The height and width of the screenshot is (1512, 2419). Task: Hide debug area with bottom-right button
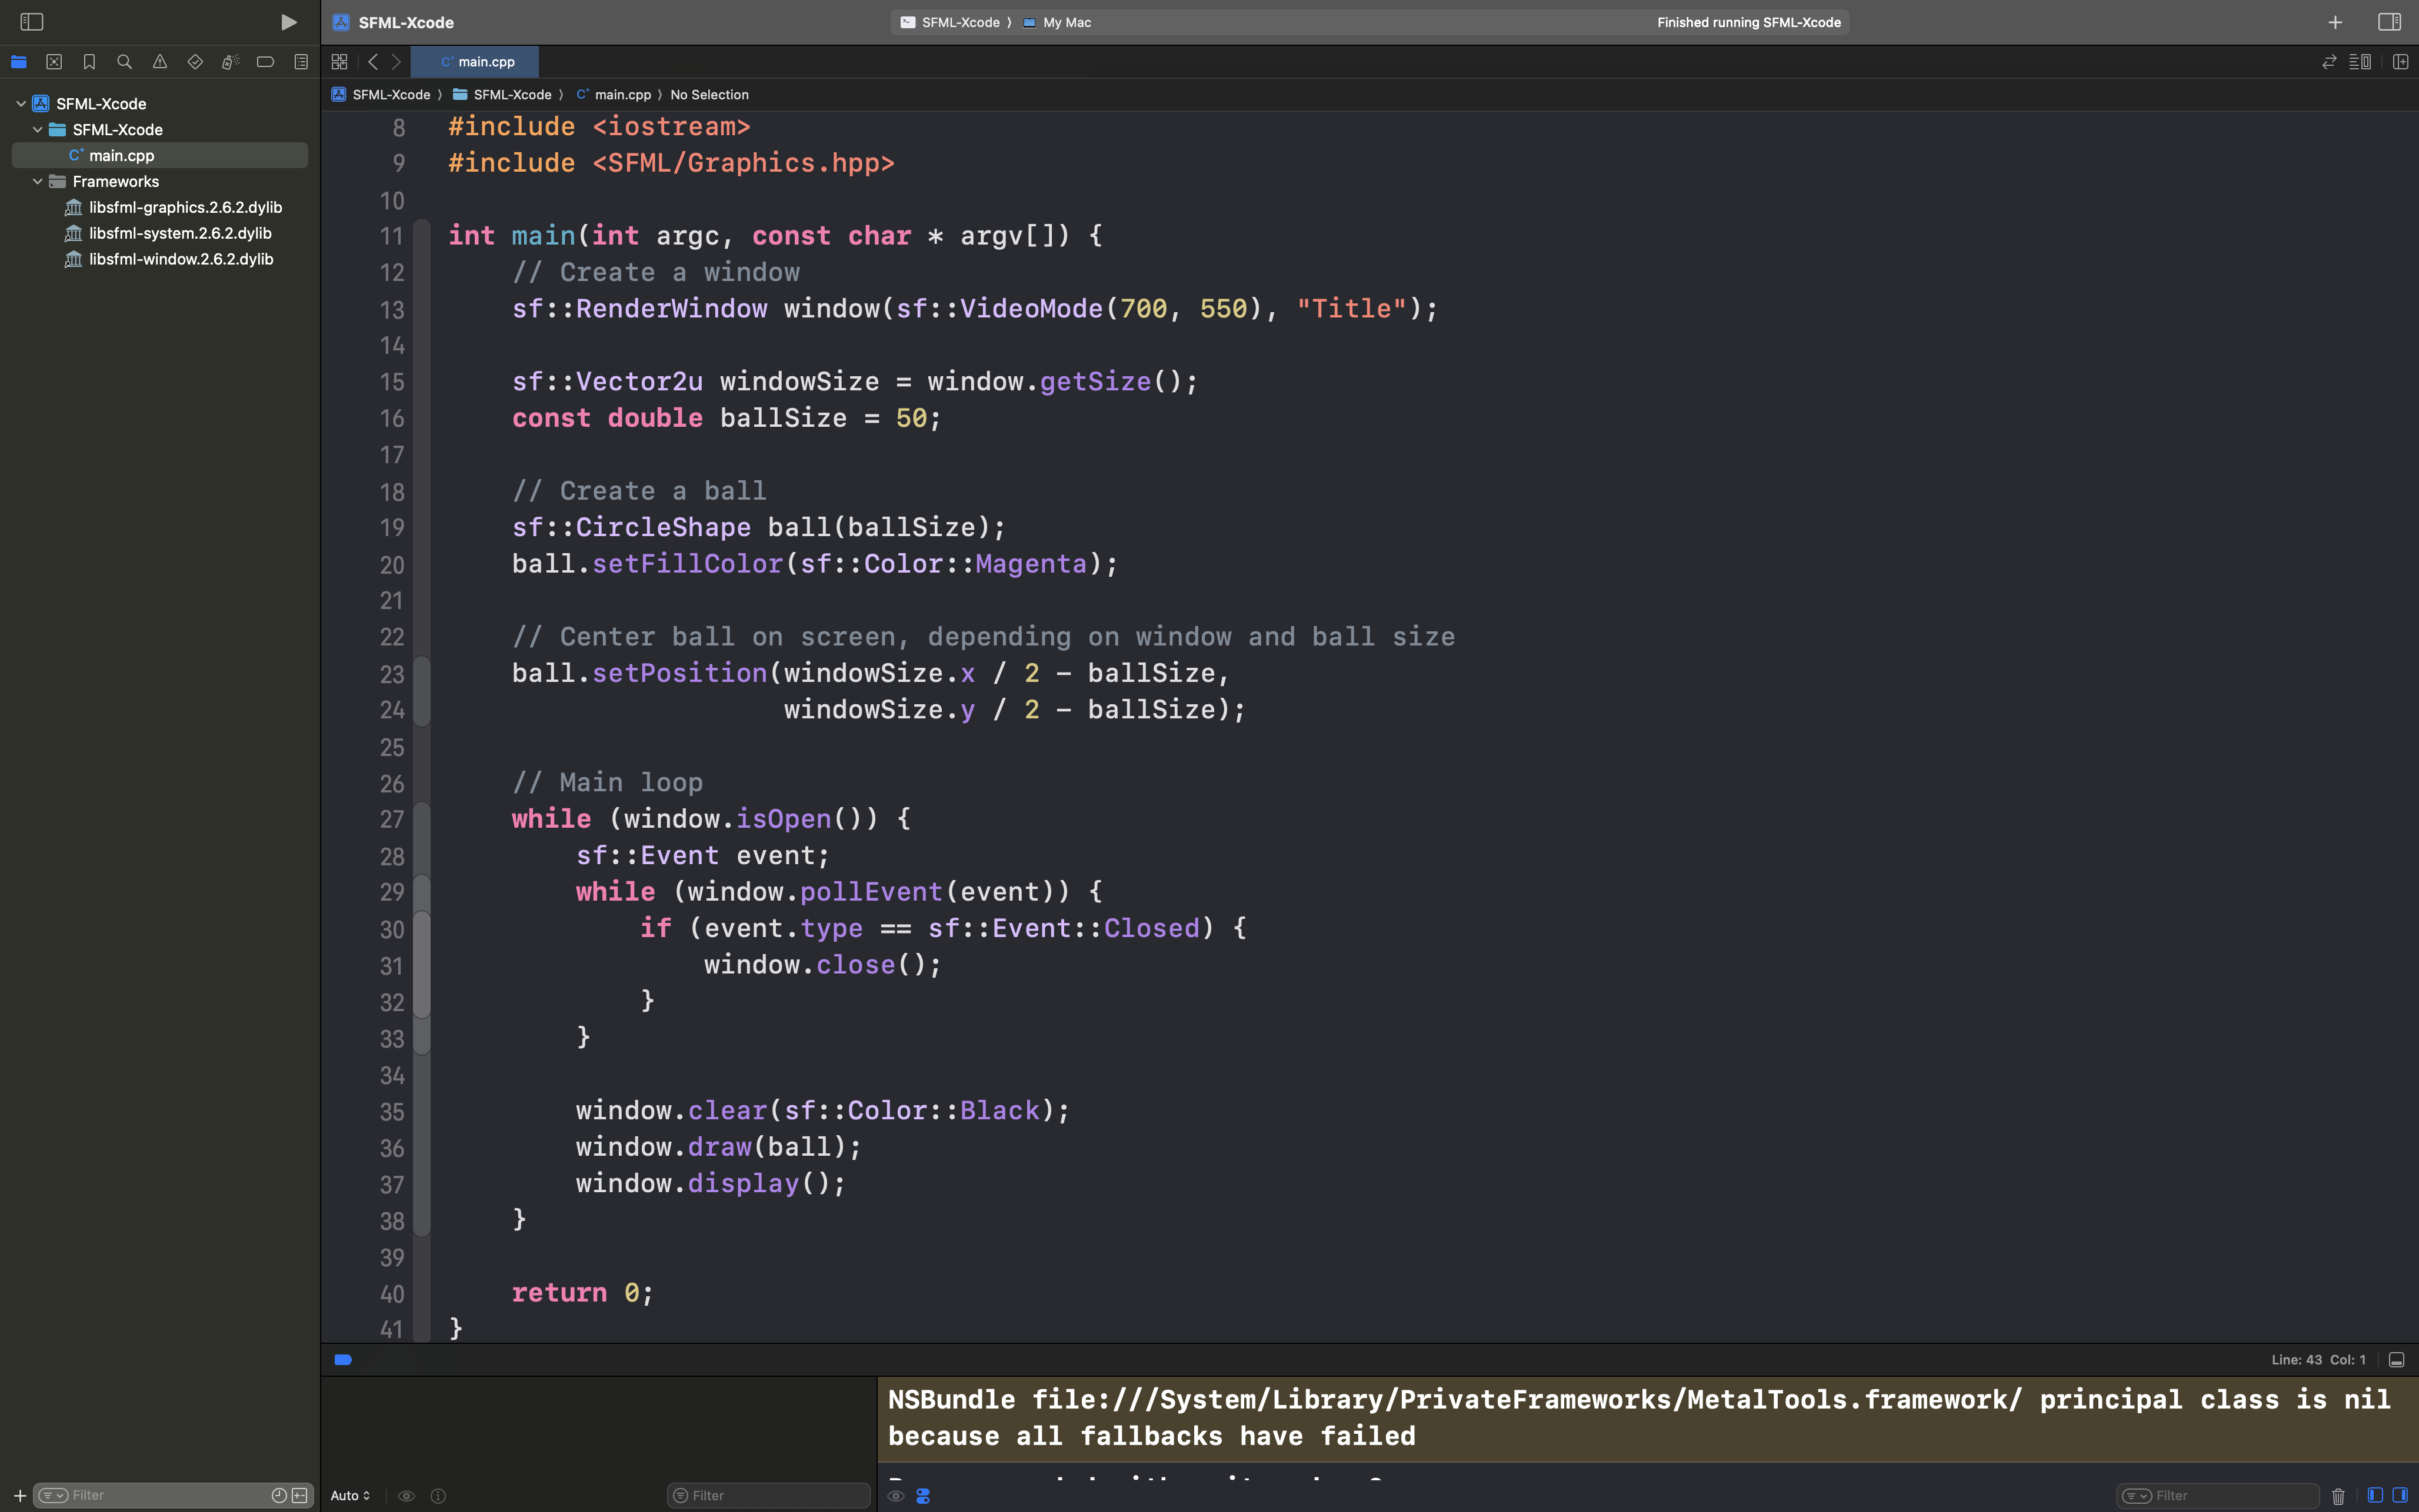[x=2397, y=1360]
